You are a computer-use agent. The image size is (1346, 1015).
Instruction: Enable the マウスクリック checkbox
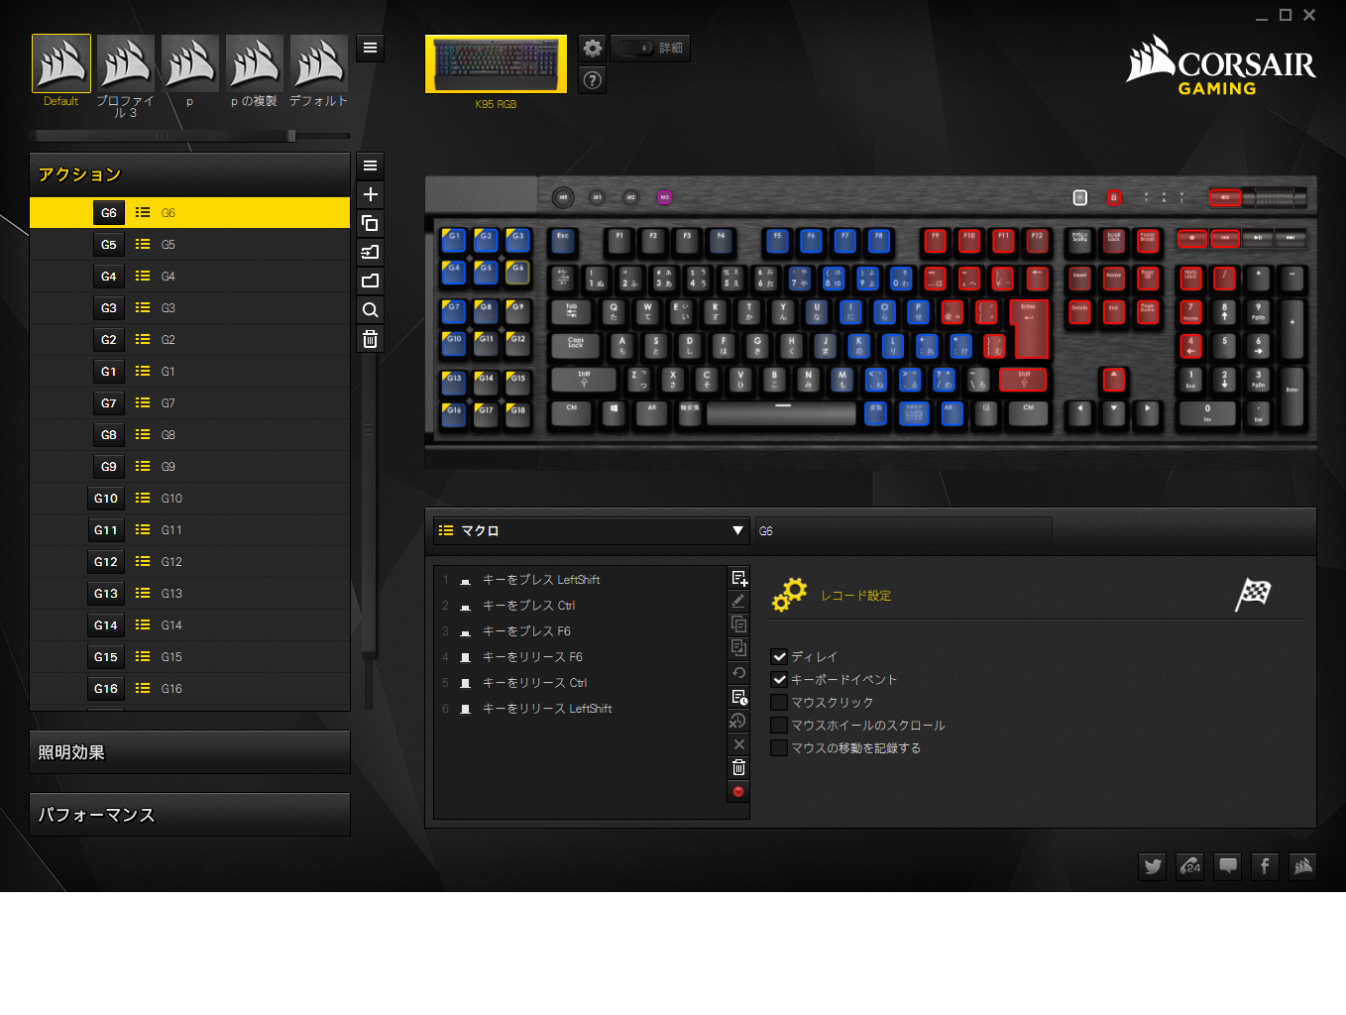(x=779, y=702)
